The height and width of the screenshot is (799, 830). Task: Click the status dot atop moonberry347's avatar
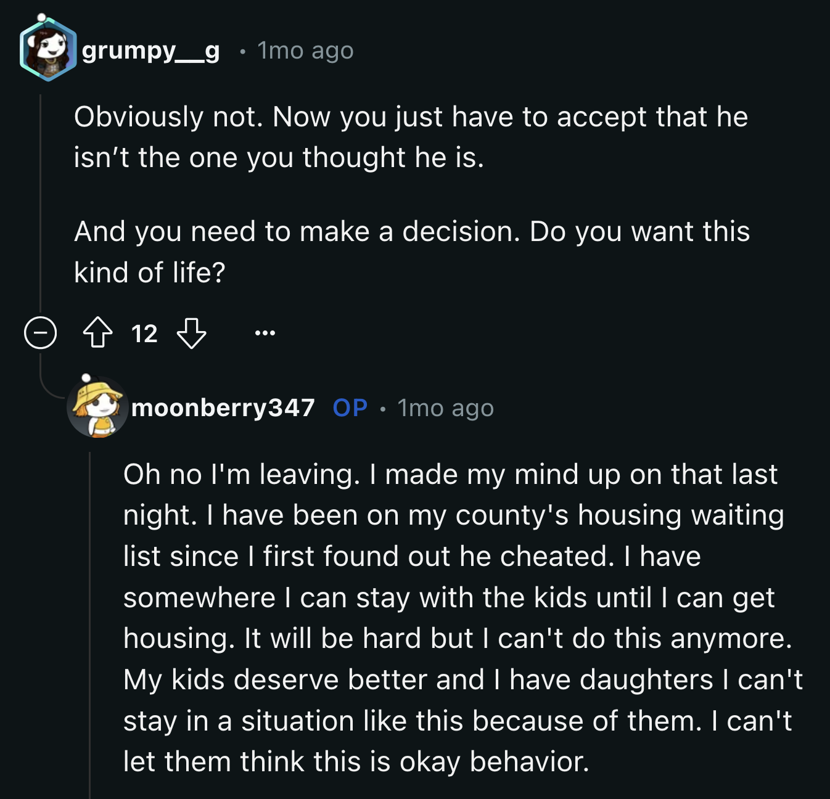pyautogui.click(x=88, y=379)
